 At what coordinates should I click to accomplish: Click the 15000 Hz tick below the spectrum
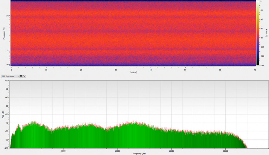click(171, 151)
